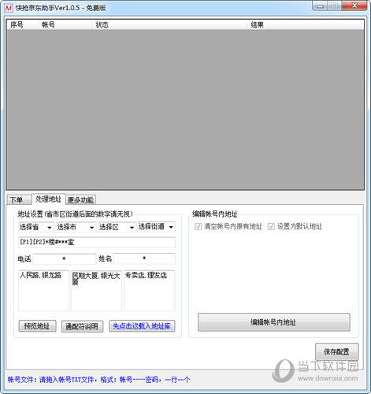371x394 pixels.
Task: Click the large 编辑帐号内地址 button
Action: (x=274, y=322)
